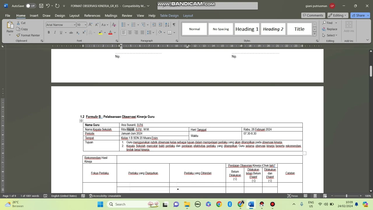This screenshot has width=373, height=210.
Task: Open Change Case dropdown
Action: click(x=105, y=25)
